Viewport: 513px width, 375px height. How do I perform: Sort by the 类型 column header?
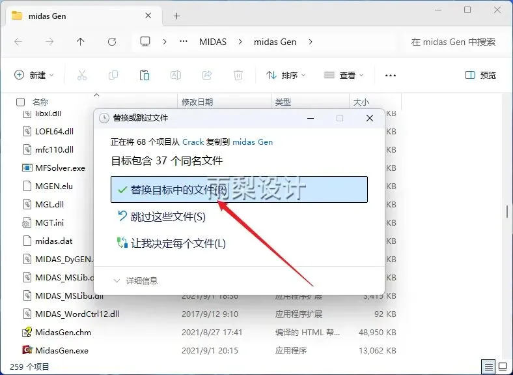pyautogui.click(x=283, y=102)
